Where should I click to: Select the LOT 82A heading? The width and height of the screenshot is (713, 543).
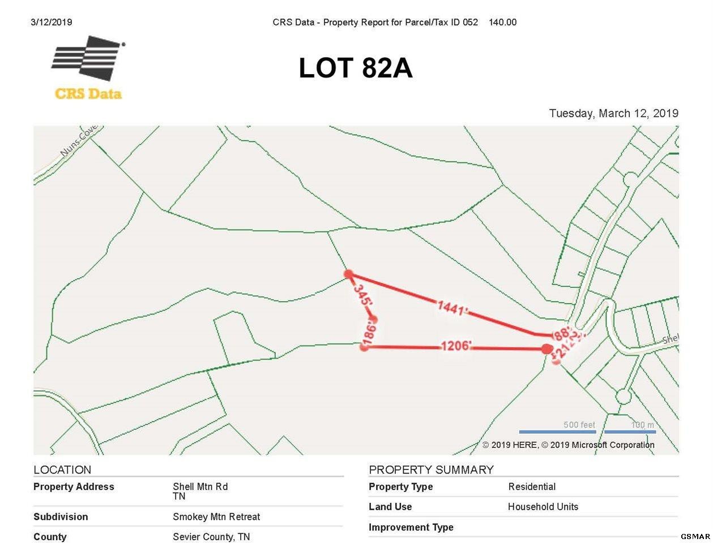click(356, 68)
